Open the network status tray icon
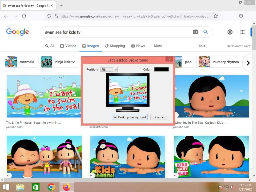Screen dimensions: 256x192 226,187
